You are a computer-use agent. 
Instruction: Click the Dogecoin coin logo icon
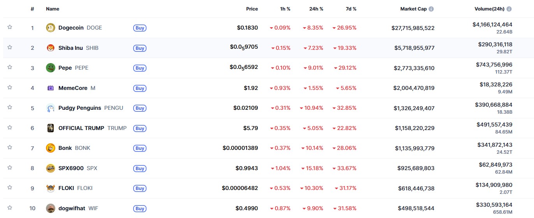(51, 28)
